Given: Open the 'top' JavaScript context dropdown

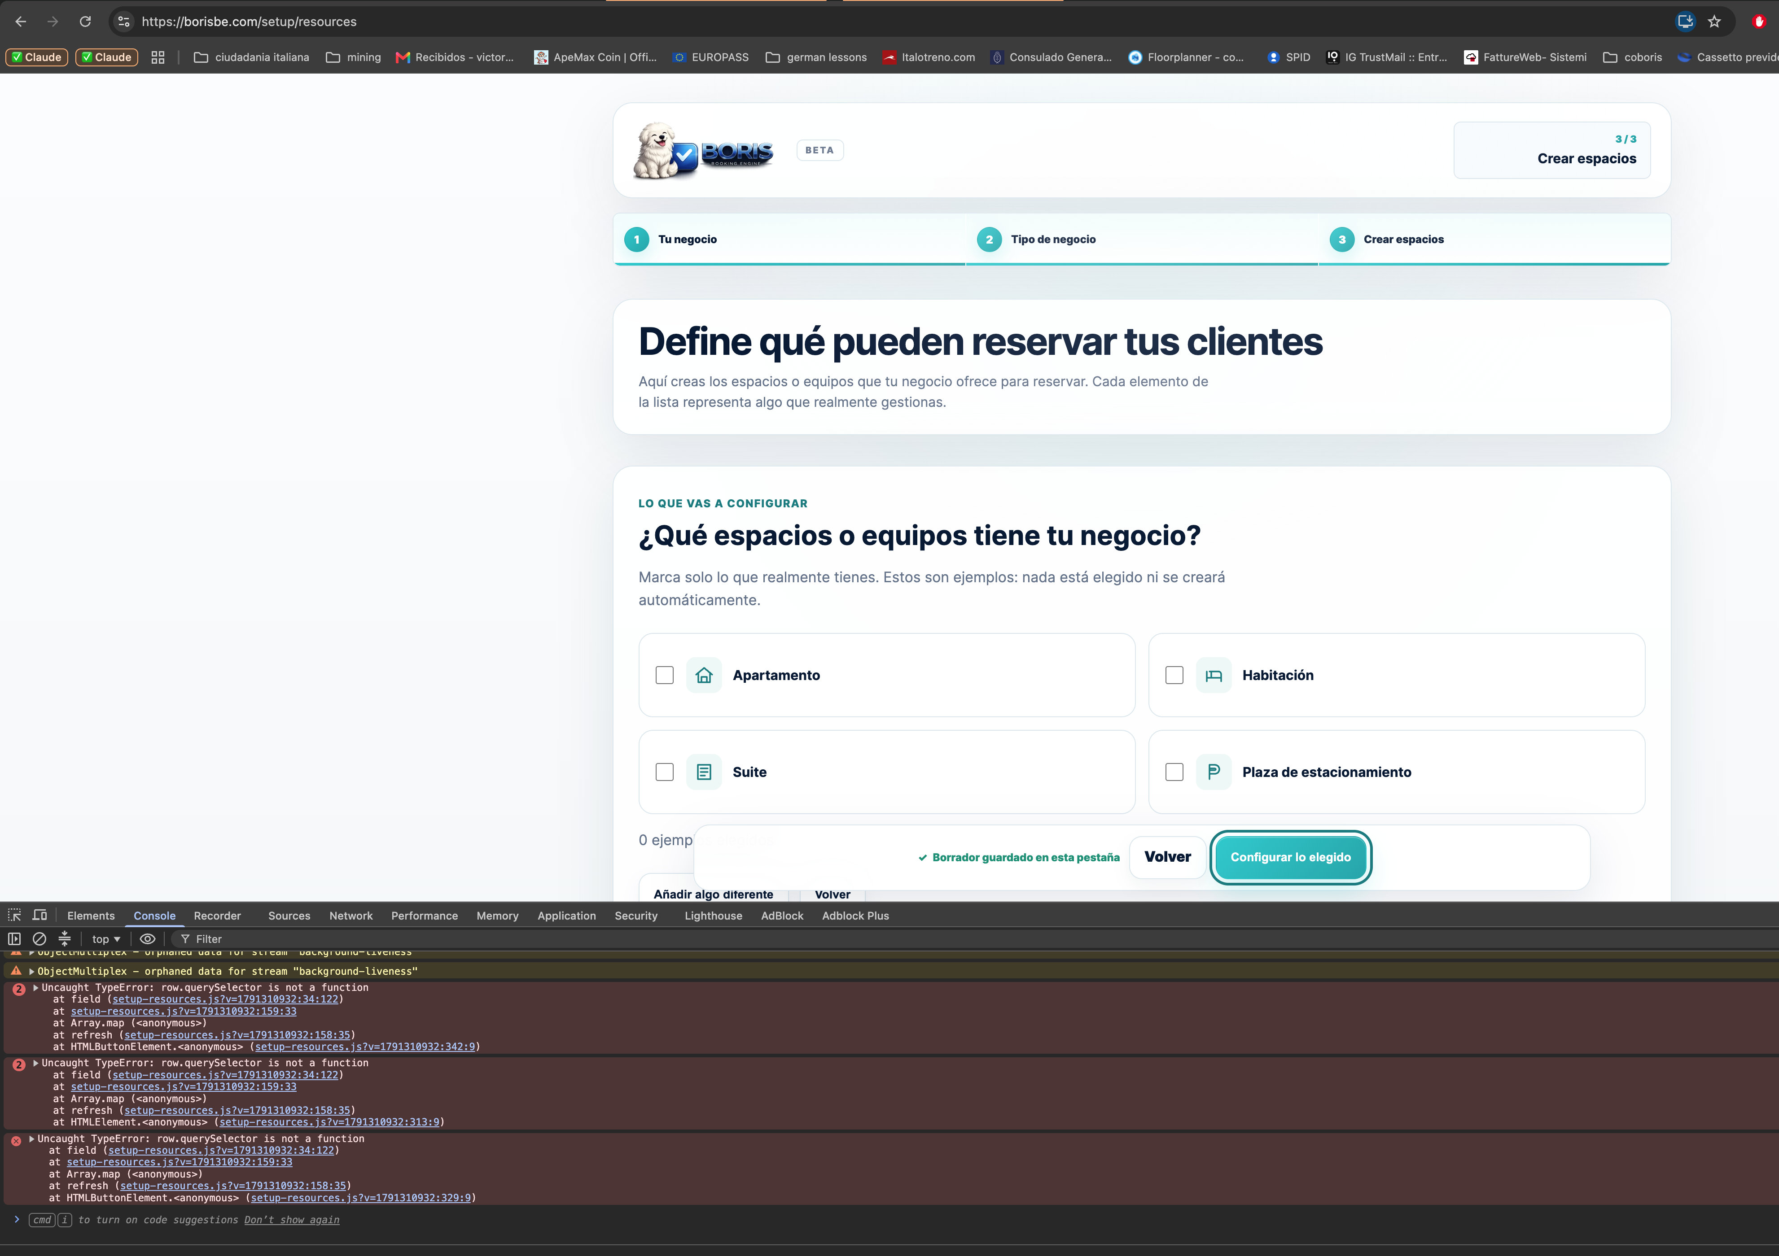Looking at the screenshot, I should pyautogui.click(x=106, y=938).
